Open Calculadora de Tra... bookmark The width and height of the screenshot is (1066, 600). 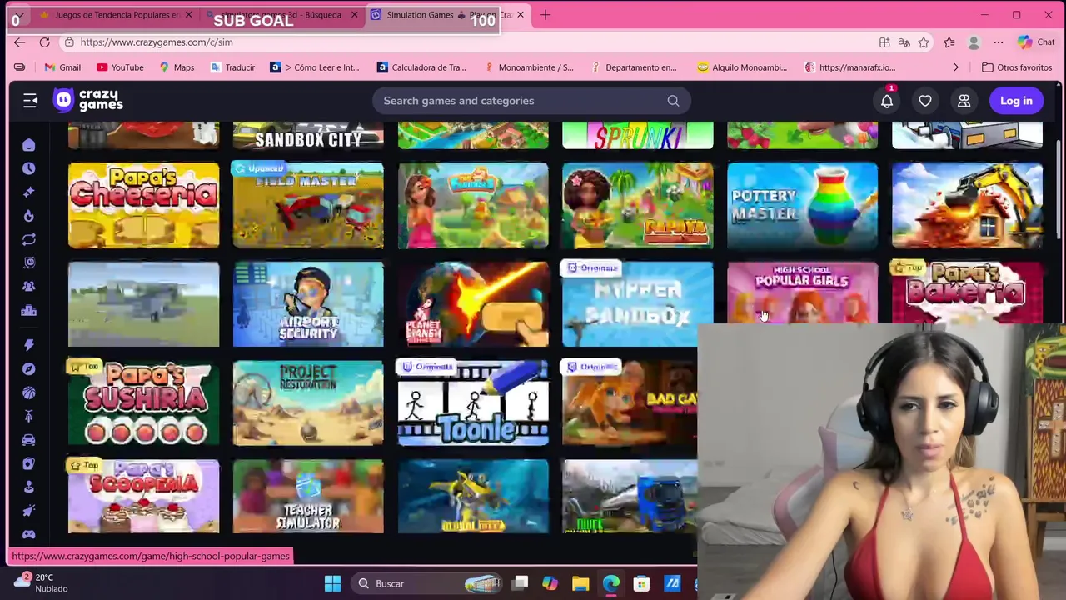tap(421, 67)
